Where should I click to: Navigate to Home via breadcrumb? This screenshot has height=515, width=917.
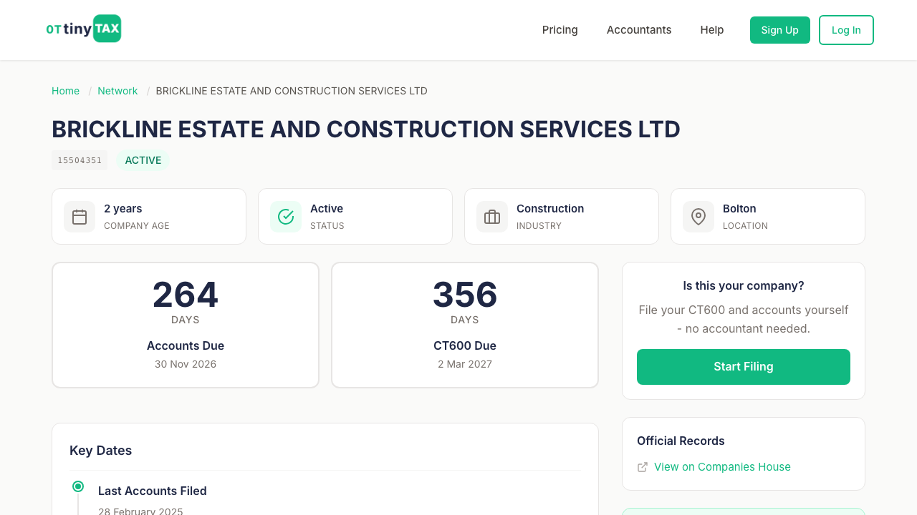point(65,91)
